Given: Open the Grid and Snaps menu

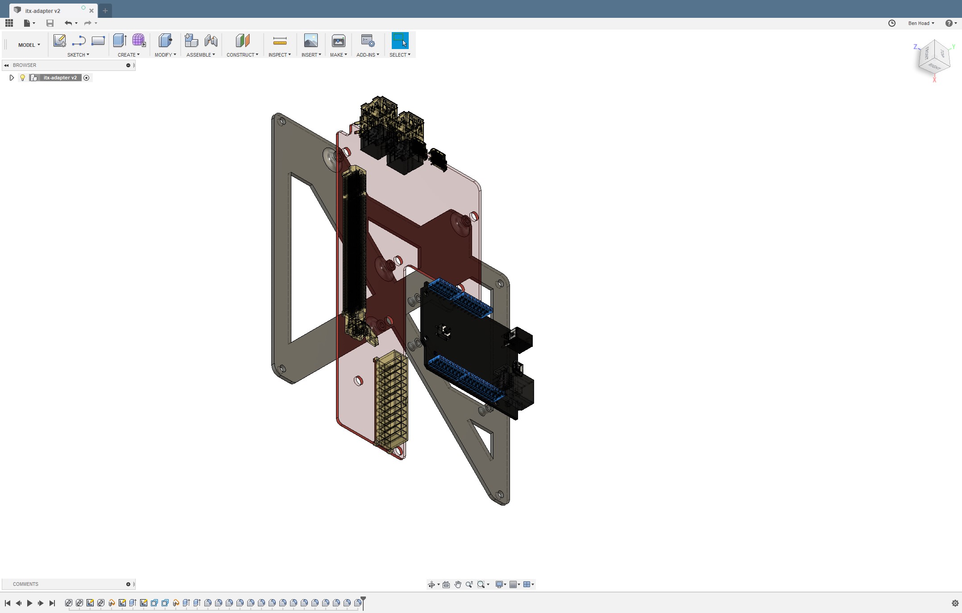Looking at the screenshot, I should coord(514,584).
